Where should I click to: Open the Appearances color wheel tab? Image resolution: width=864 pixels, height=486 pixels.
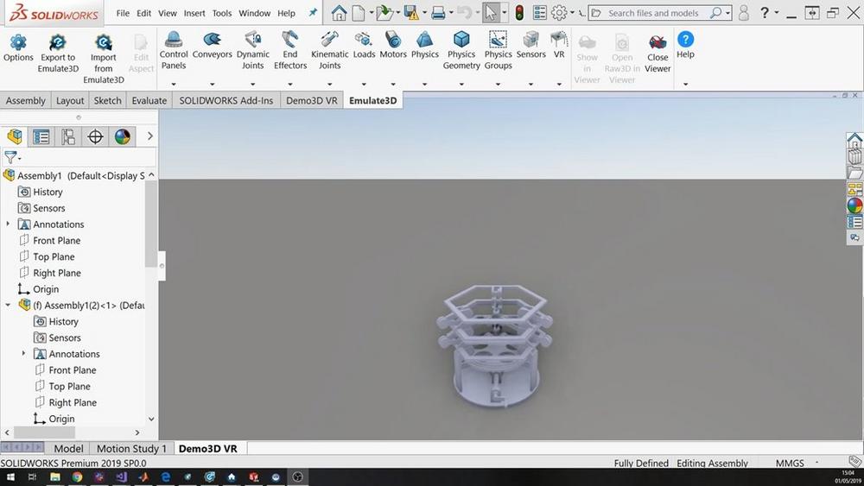coord(123,136)
